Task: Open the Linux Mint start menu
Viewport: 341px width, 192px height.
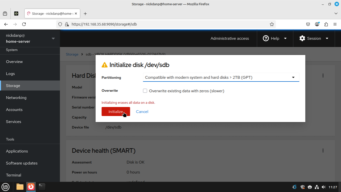Action: click(5, 187)
